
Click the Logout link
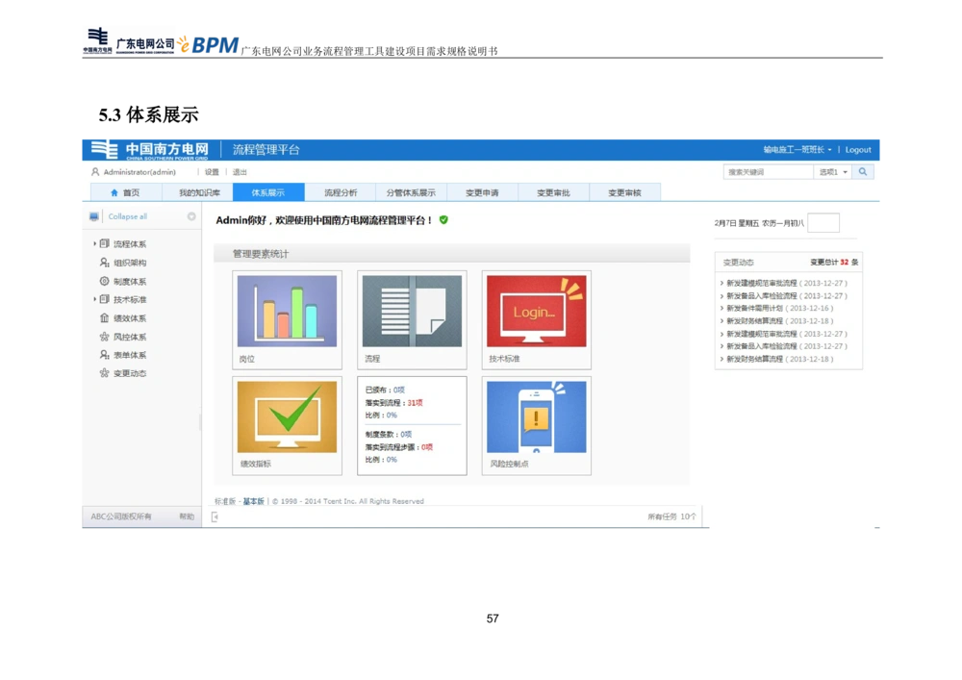point(857,149)
